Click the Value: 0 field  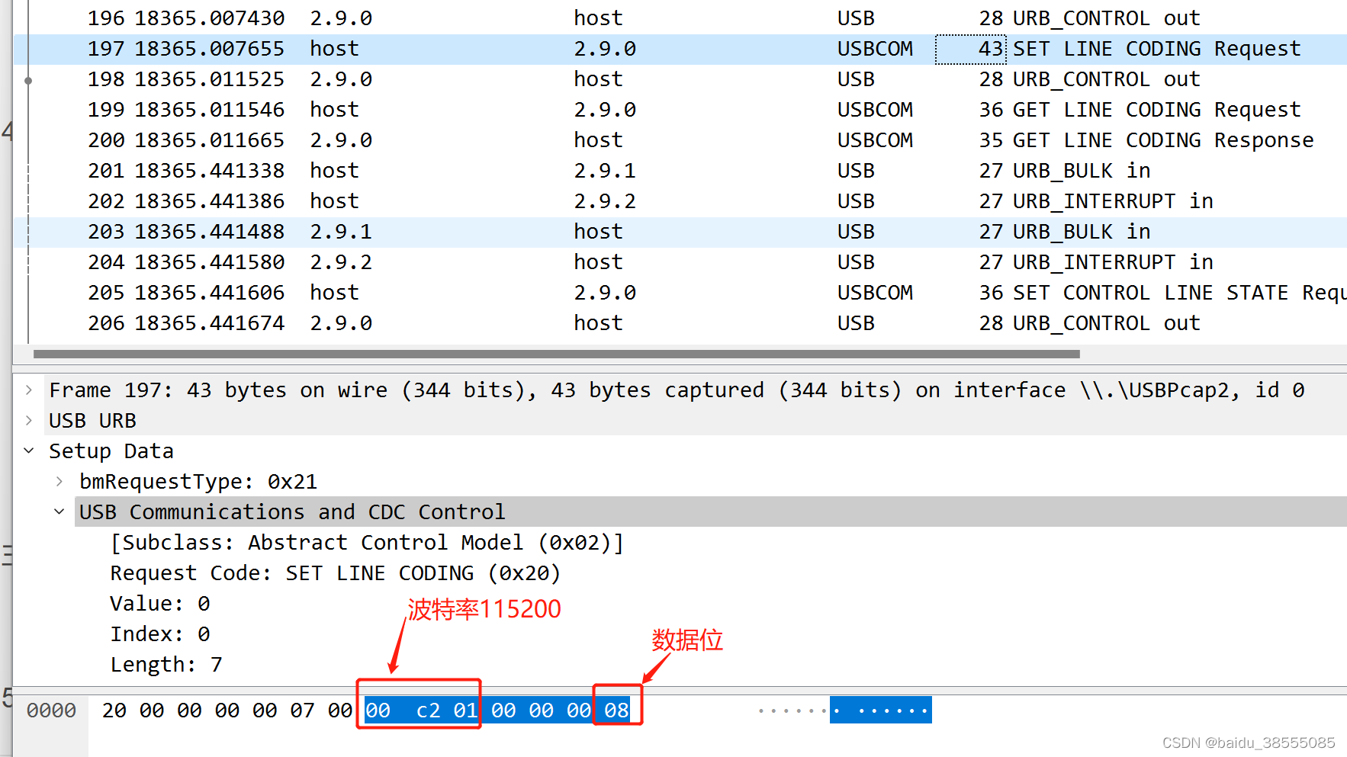[x=160, y=603]
